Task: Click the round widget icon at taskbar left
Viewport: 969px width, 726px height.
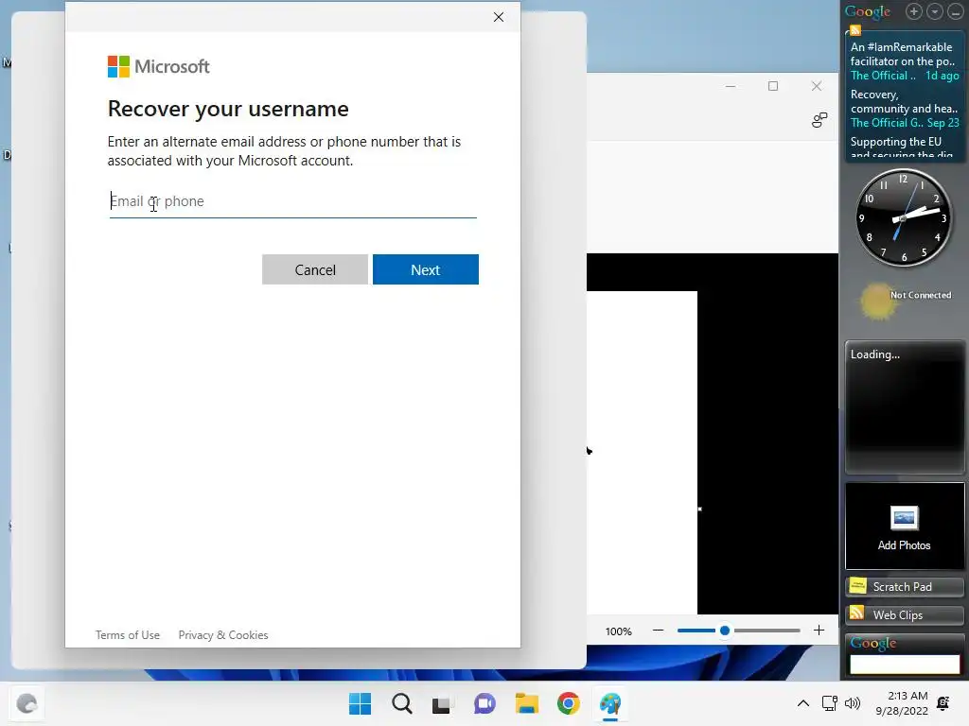Action: point(26,703)
